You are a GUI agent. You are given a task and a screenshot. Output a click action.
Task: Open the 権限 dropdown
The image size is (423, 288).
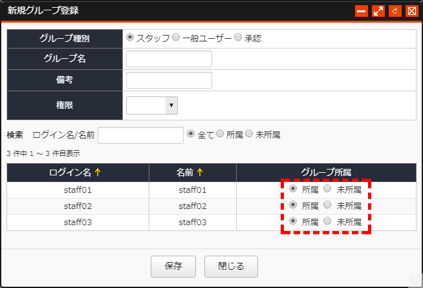tap(152, 105)
